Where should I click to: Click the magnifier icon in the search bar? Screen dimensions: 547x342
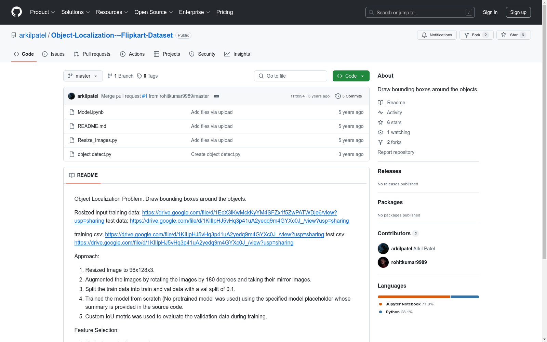[x=371, y=12]
